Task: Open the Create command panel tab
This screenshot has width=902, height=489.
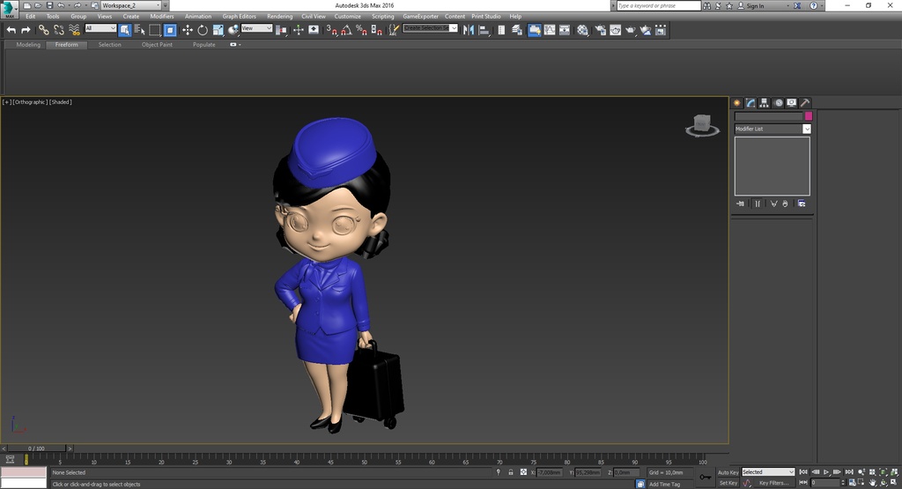Action: (x=737, y=103)
